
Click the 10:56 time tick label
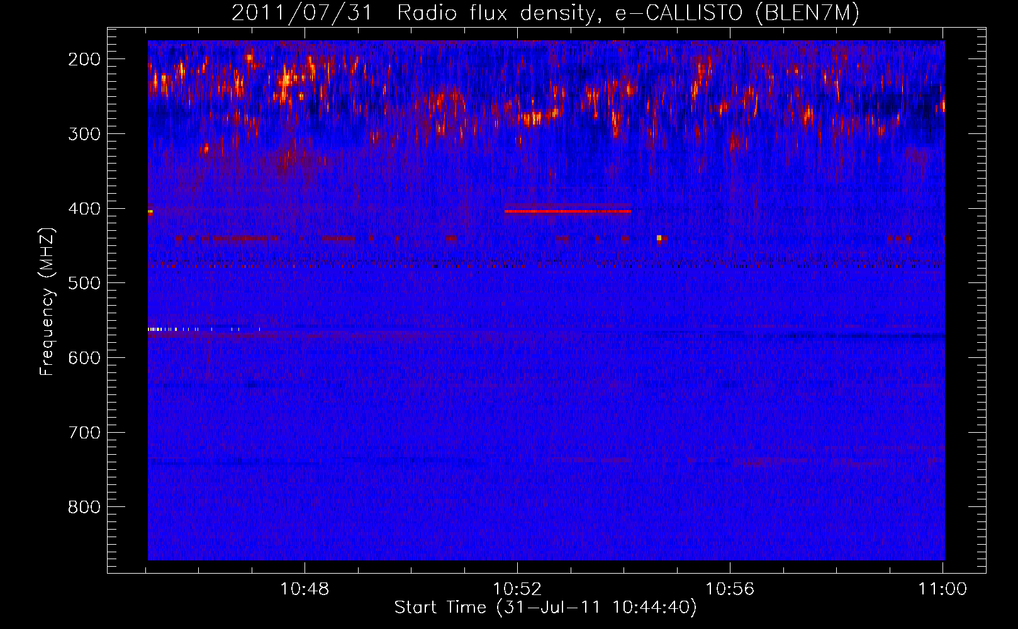[x=730, y=589]
